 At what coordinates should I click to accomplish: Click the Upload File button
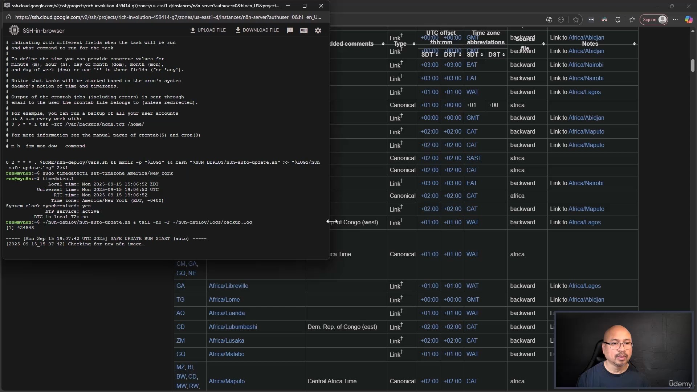(x=208, y=30)
